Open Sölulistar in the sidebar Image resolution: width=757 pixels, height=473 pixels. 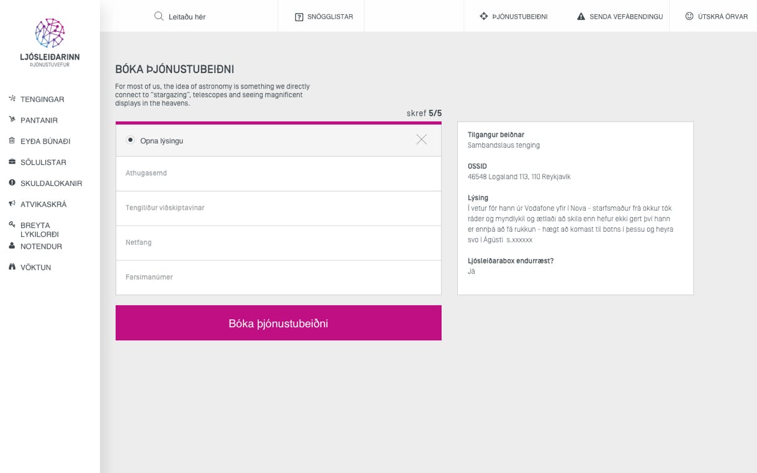[43, 162]
